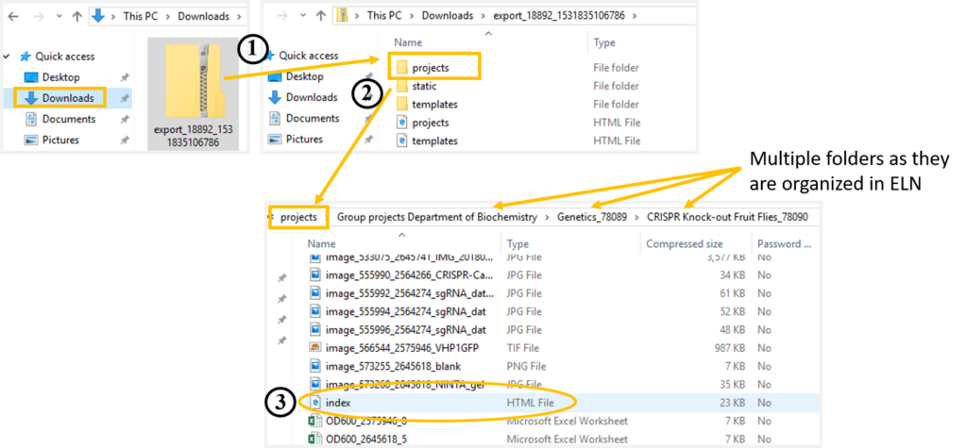This screenshot has width=967, height=448.
Task: Click 'projects' breadcrumb in the zip contents window
Action: point(298,217)
